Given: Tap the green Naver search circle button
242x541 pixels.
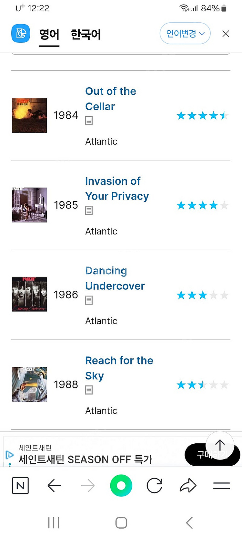Looking at the screenshot, I should tap(121, 485).
